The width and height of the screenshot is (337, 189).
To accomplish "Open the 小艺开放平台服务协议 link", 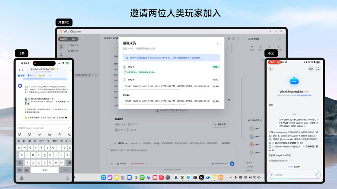I will 302,95.
